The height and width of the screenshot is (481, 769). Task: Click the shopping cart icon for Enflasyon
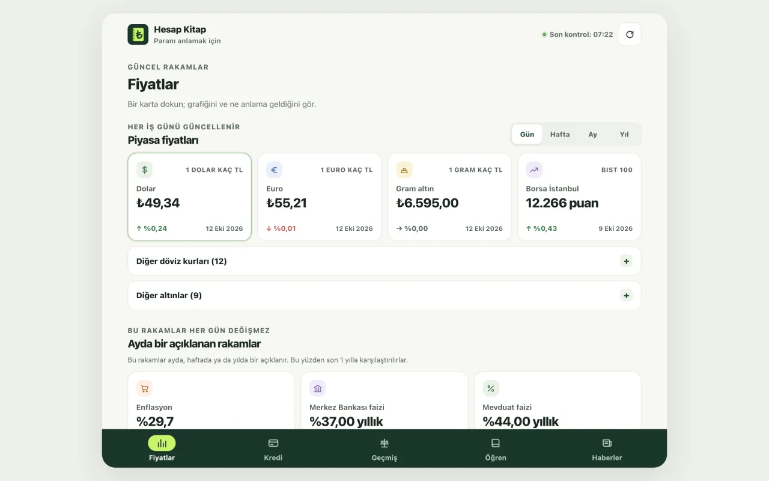[x=144, y=388]
